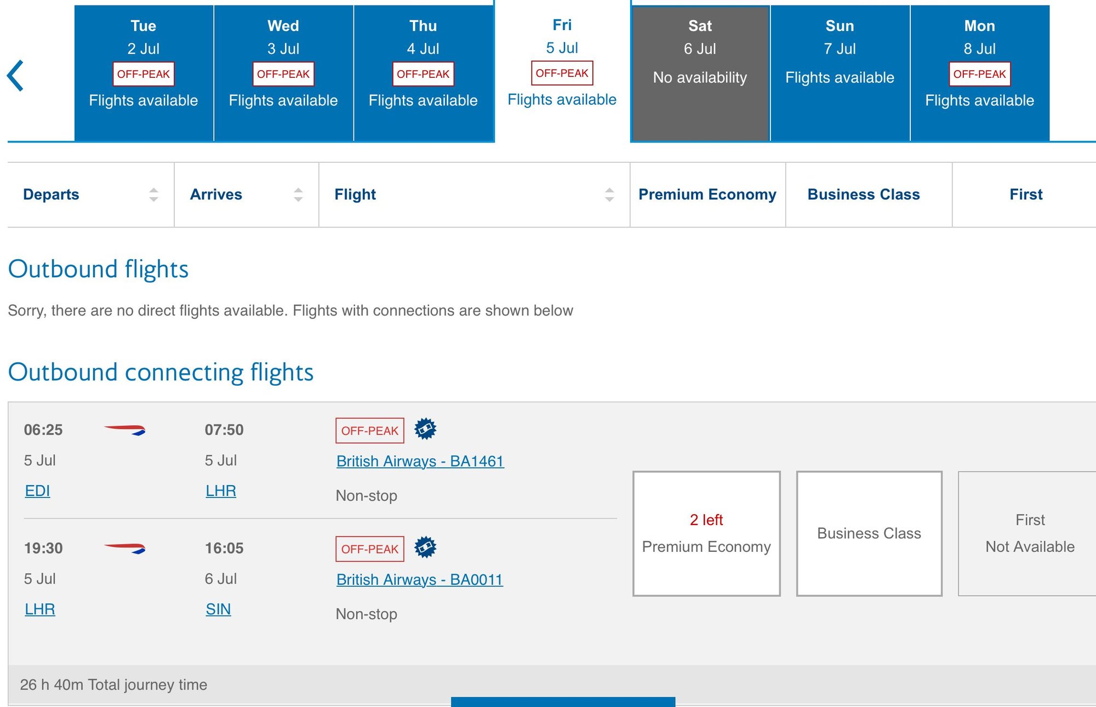Open British Airways - BA0011 flight details

(419, 580)
